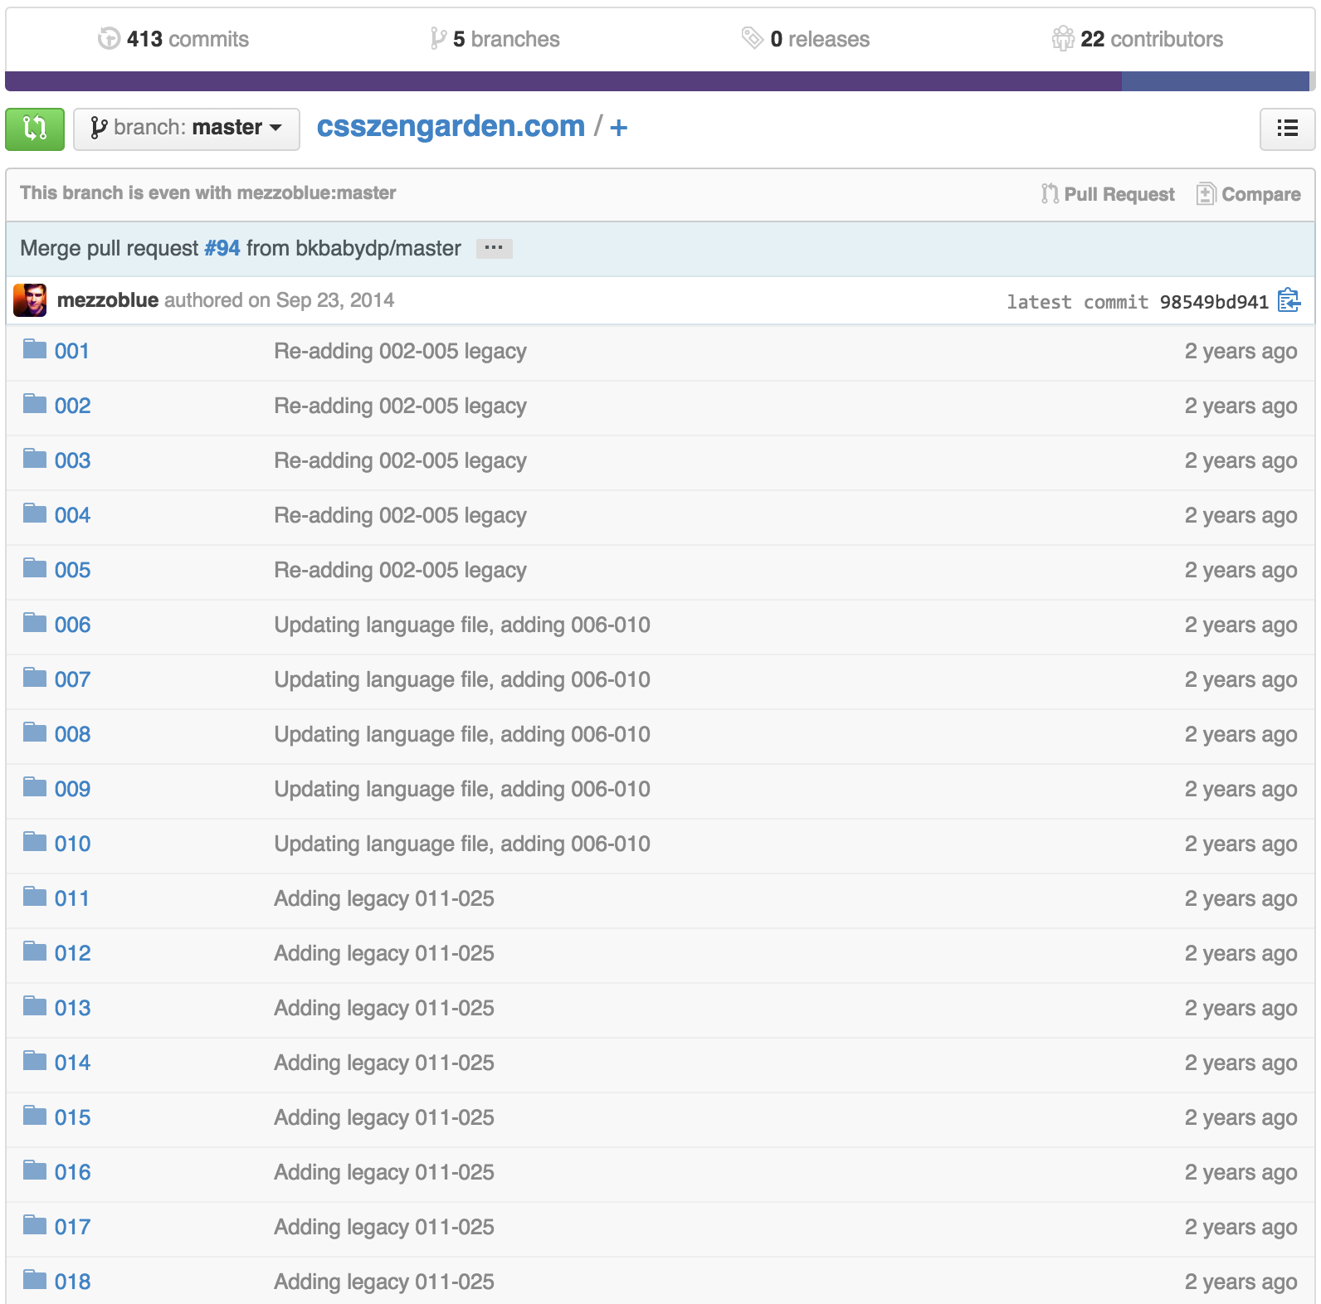Open folder 008
1321x1304 pixels.
(x=72, y=734)
